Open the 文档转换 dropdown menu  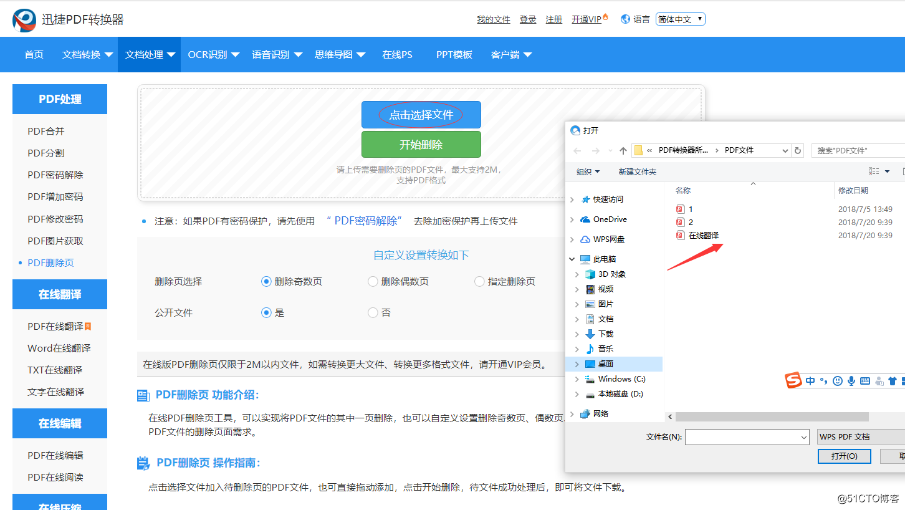pos(87,54)
